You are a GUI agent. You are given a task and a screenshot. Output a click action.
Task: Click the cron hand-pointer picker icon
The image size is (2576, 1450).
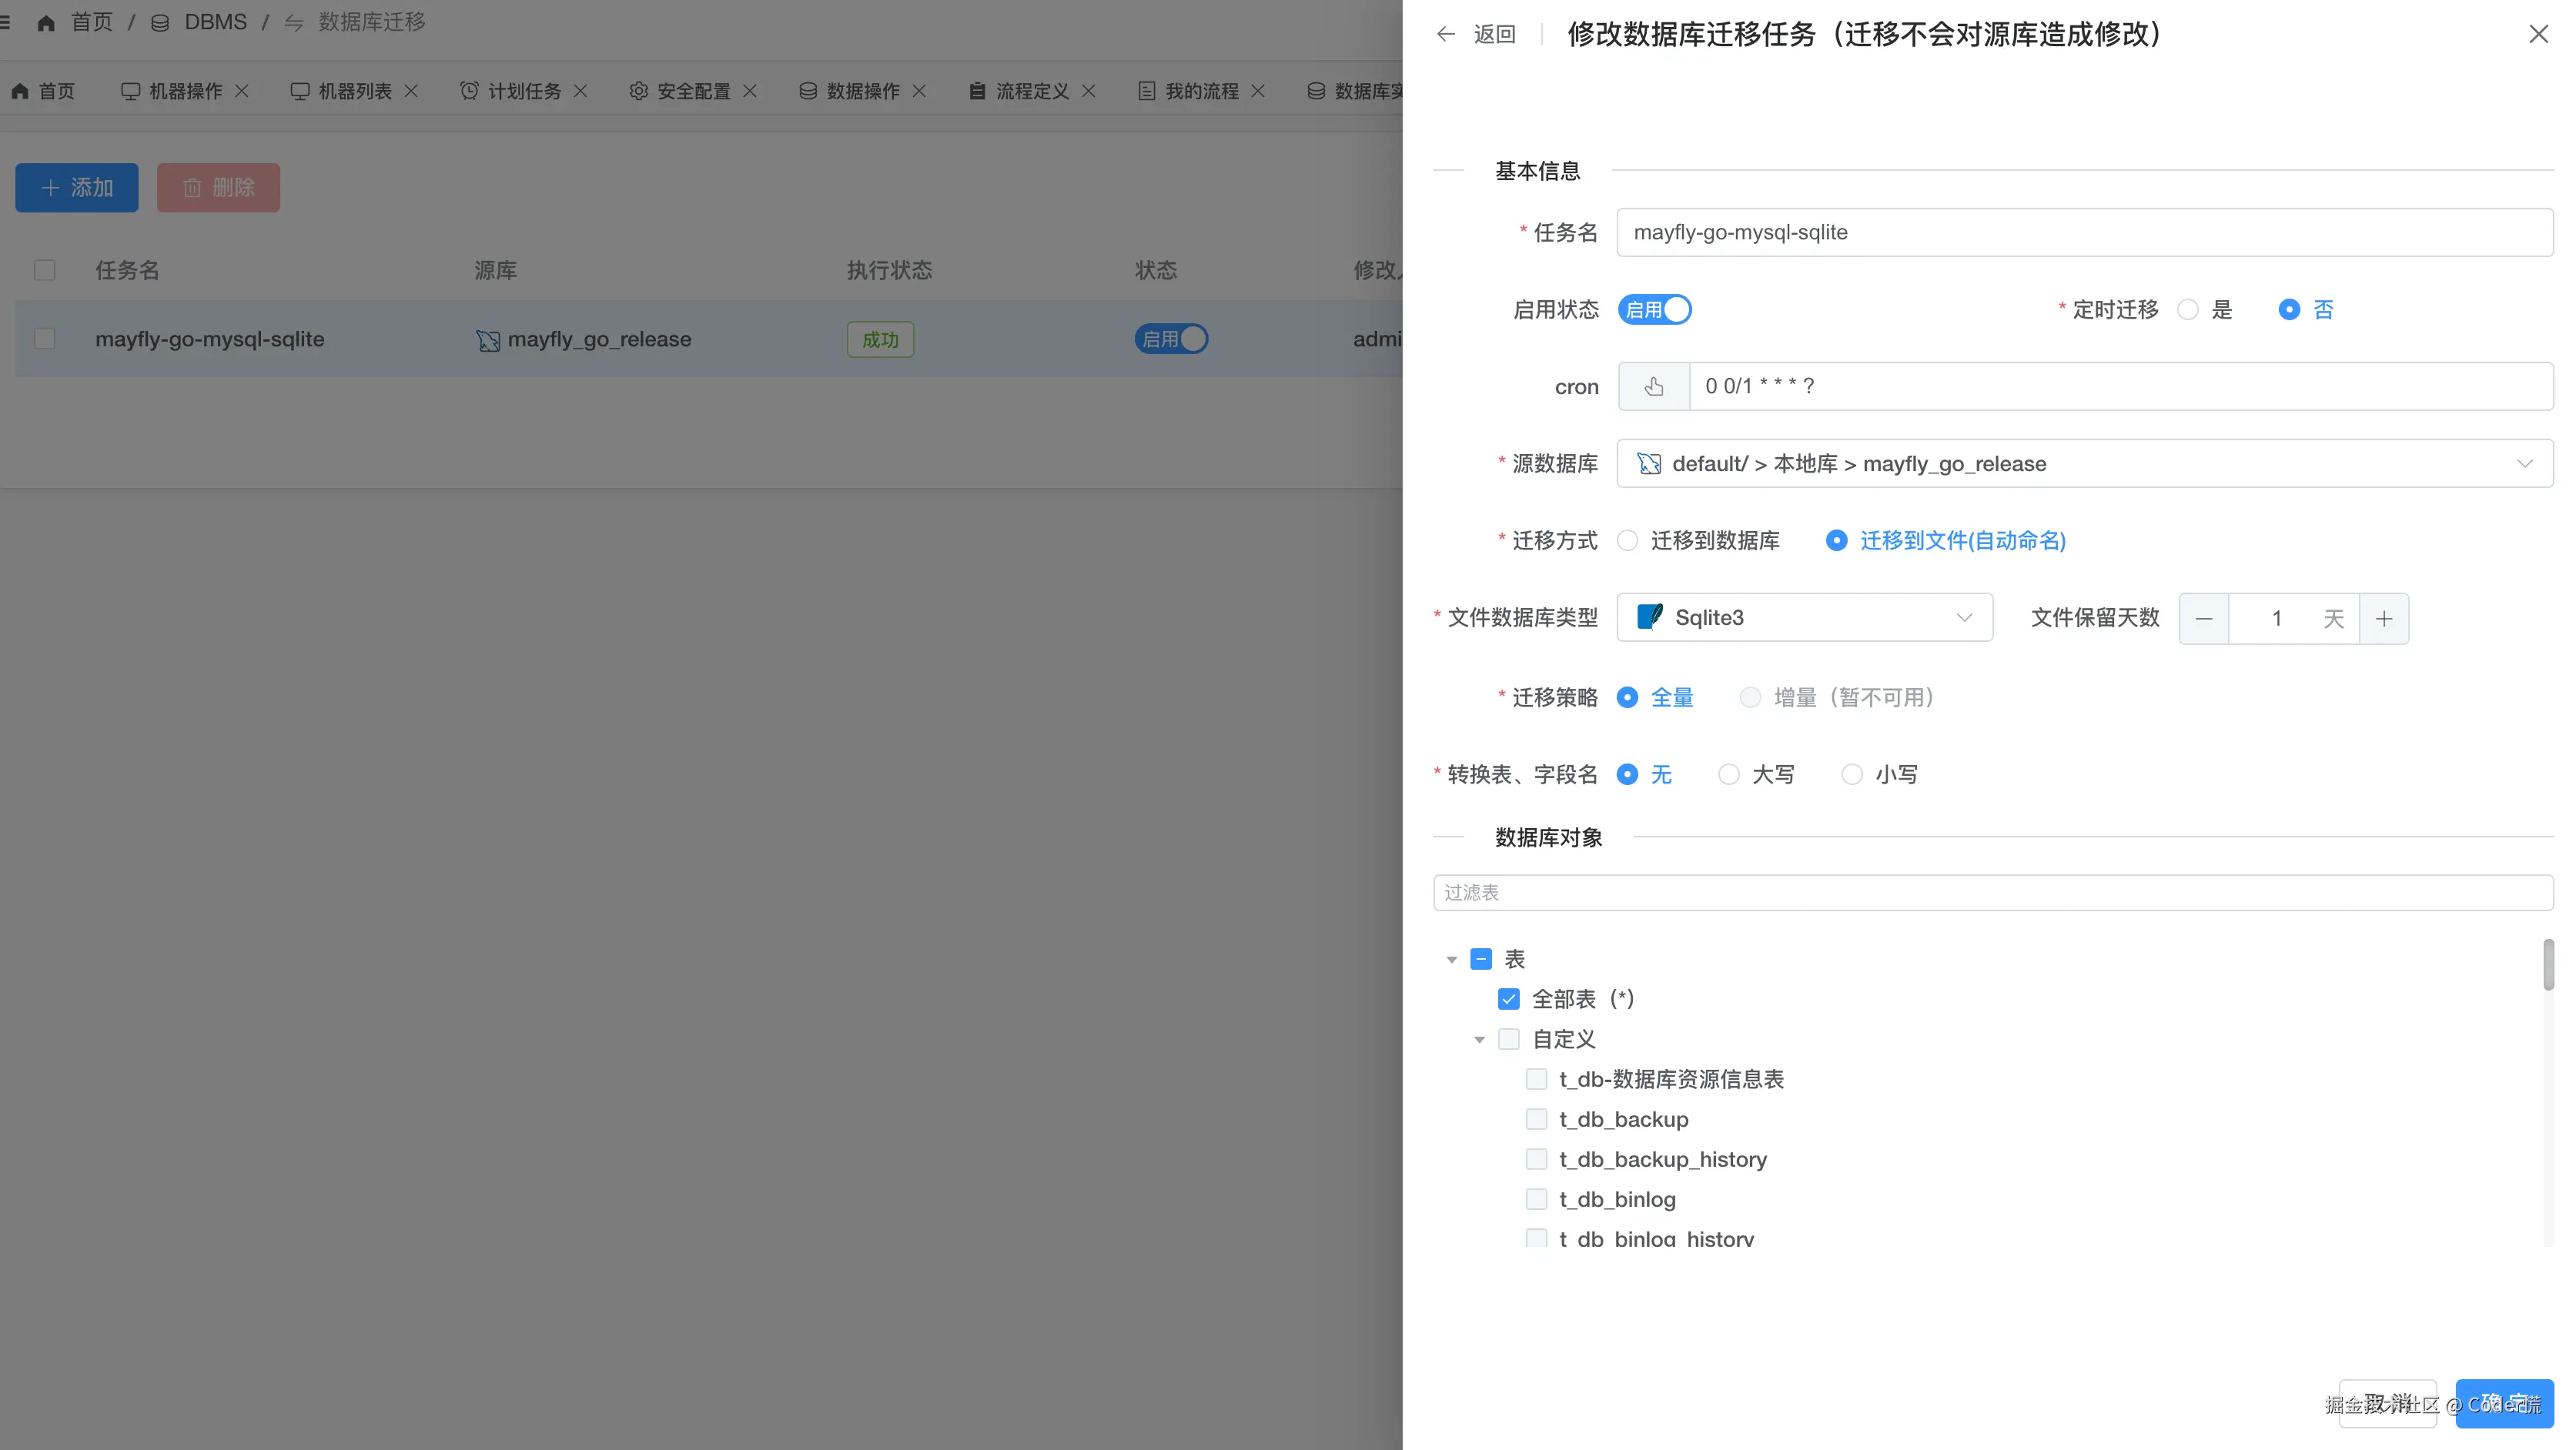click(x=1654, y=386)
